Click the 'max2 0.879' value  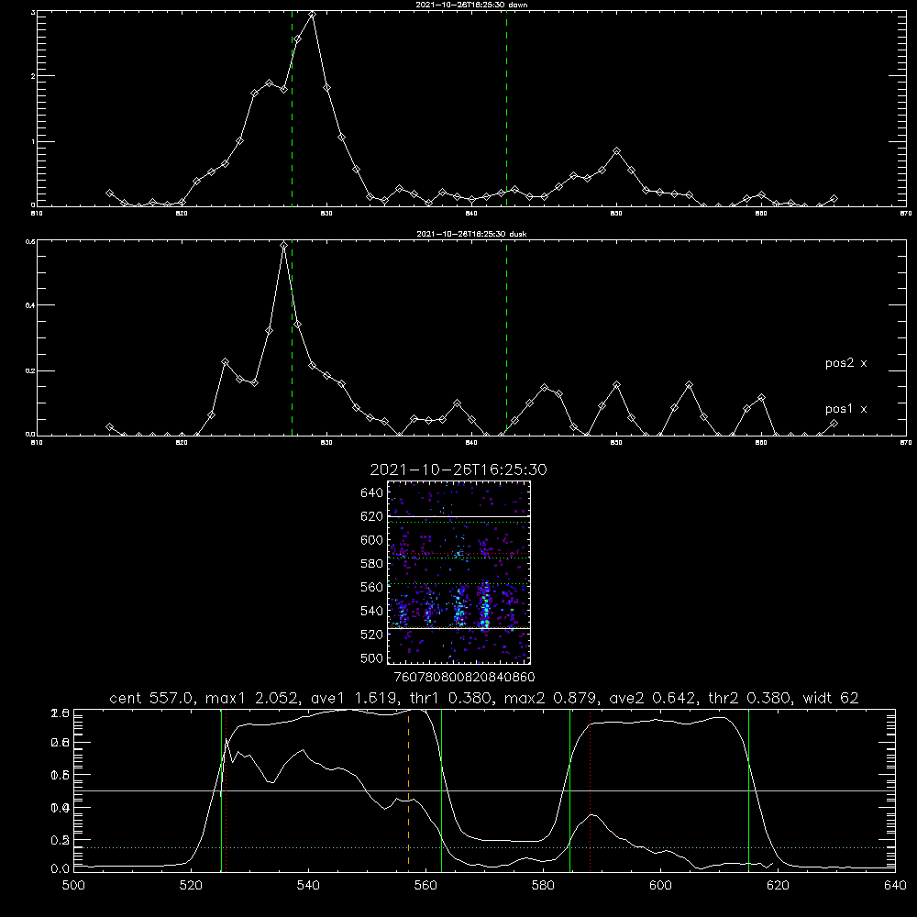[551, 698]
